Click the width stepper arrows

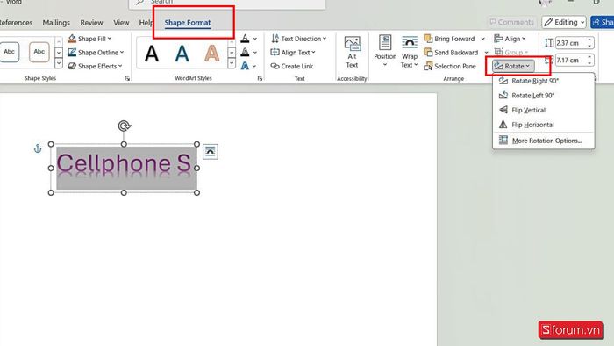589,60
